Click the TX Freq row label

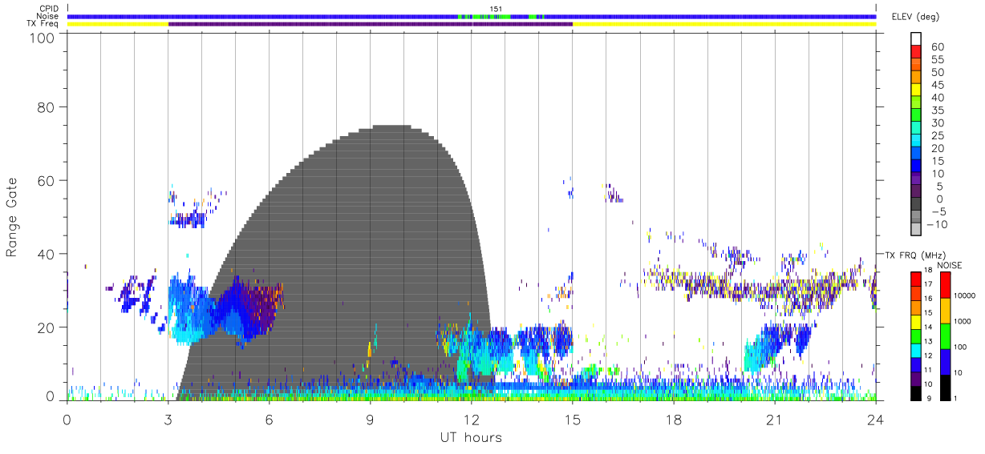(43, 24)
